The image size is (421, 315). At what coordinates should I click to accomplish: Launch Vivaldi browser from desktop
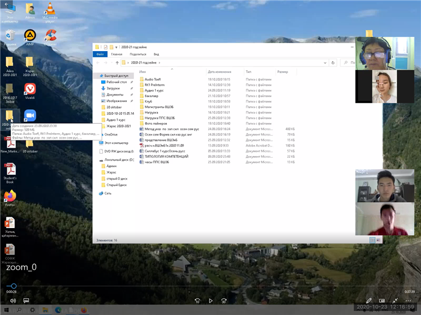point(29,89)
